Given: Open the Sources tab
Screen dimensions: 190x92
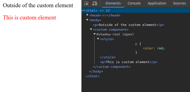Looking at the screenshot, I should [179, 3].
